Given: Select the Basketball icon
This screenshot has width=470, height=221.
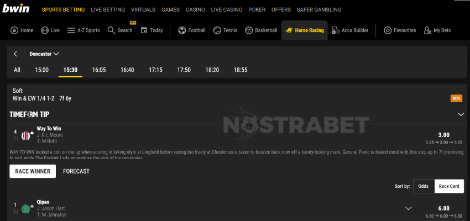Looking at the screenshot, I should pos(249,30).
